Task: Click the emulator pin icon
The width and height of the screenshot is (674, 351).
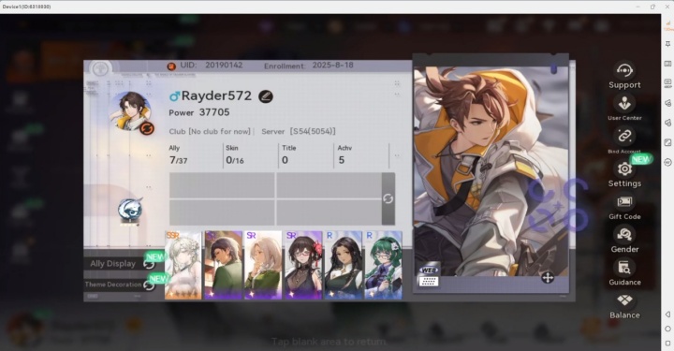Action: click(667, 44)
